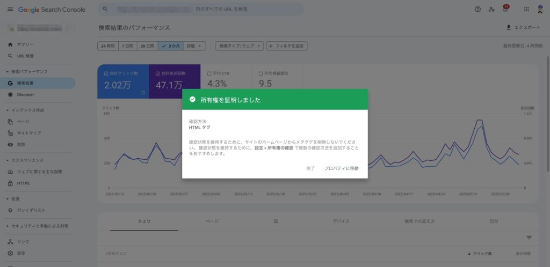Expand the 詳細 date range dropdown

pos(194,46)
